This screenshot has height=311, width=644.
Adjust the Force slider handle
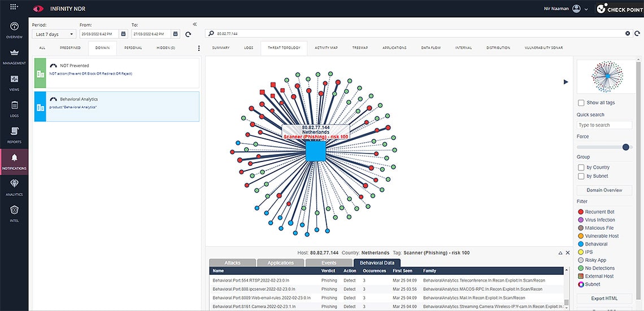[625, 147]
